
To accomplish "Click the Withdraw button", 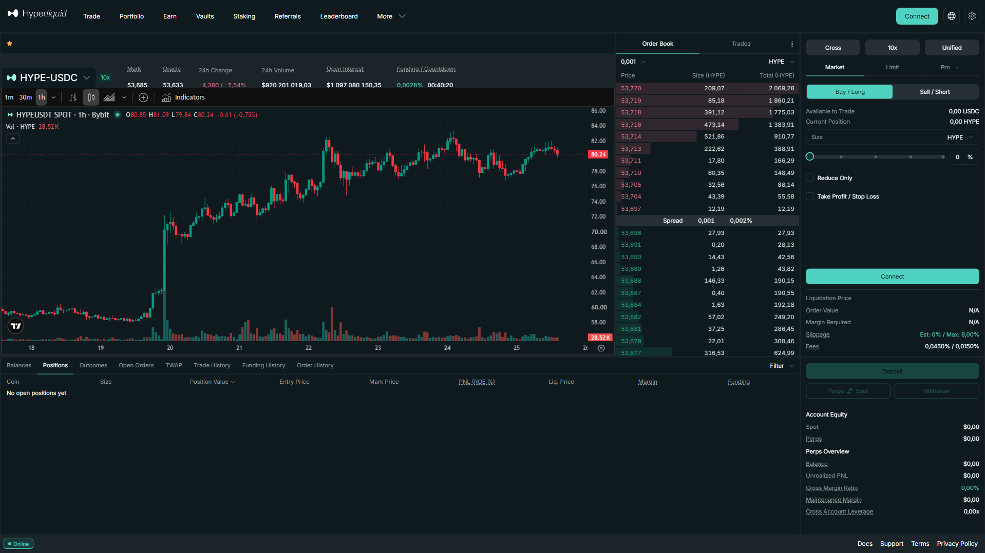I will coord(936,391).
